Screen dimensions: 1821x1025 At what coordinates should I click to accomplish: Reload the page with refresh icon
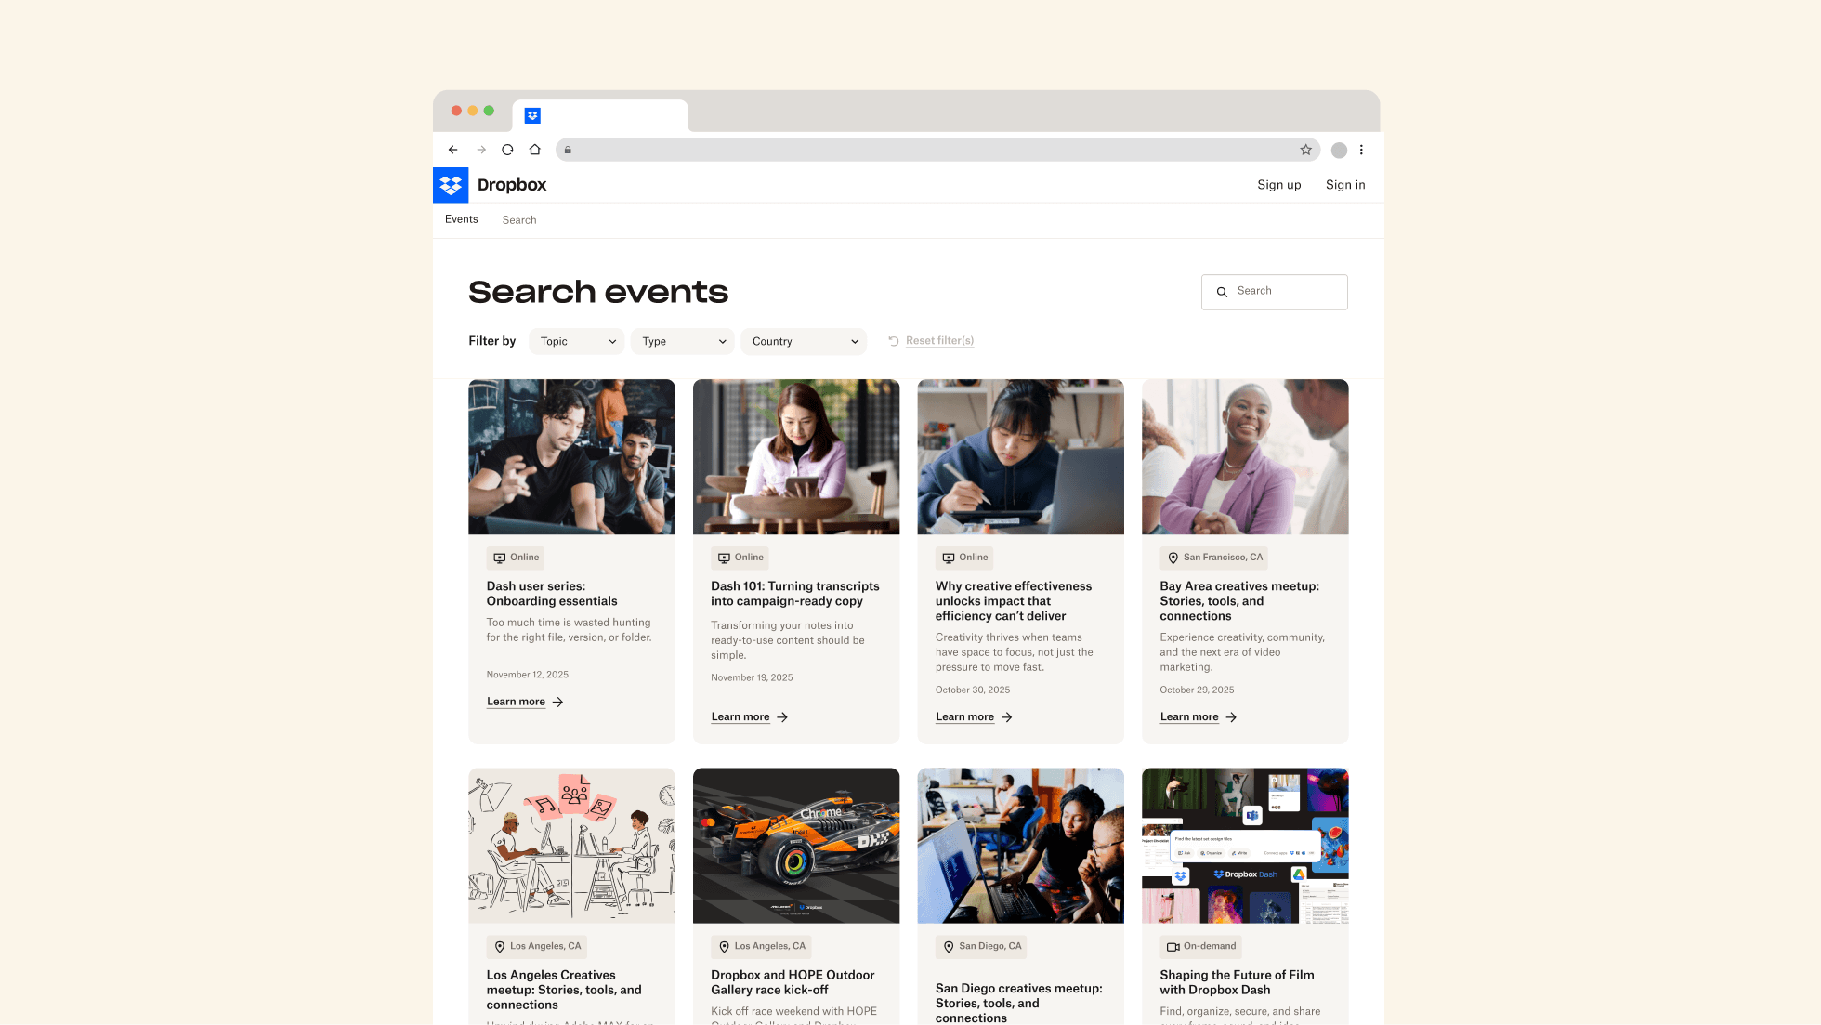pyautogui.click(x=507, y=150)
